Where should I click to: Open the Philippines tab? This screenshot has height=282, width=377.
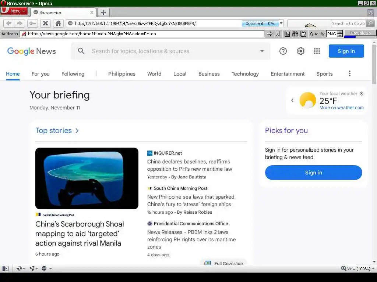pyautogui.click(x=121, y=74)
